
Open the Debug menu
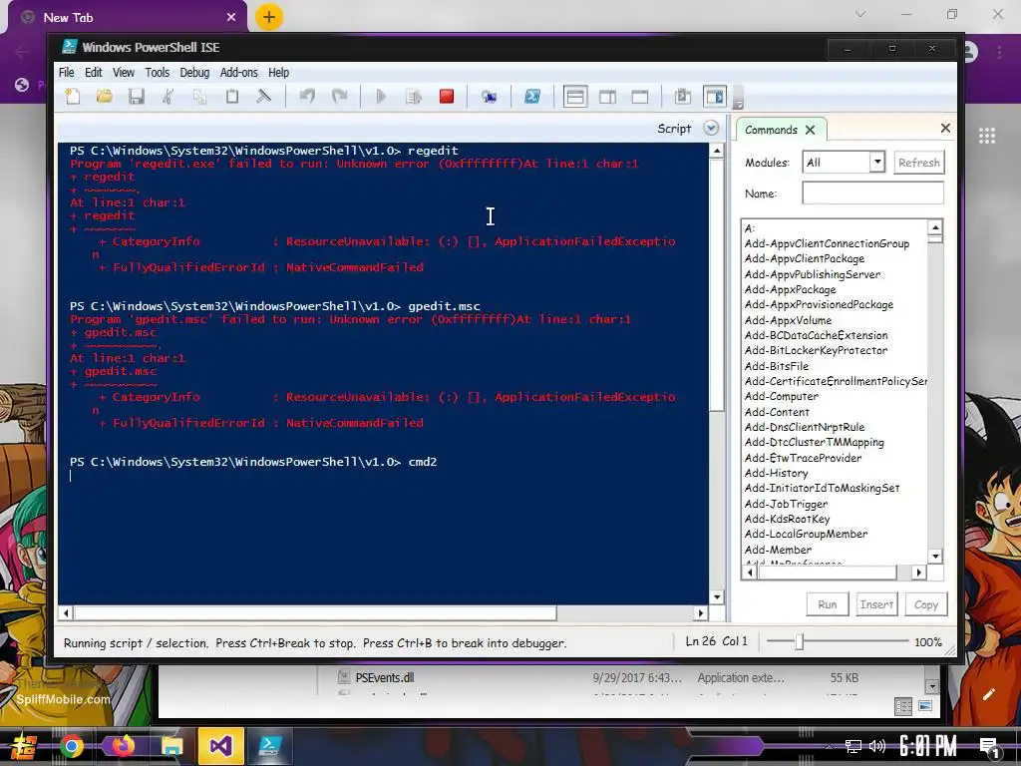(x=194, y=72)
